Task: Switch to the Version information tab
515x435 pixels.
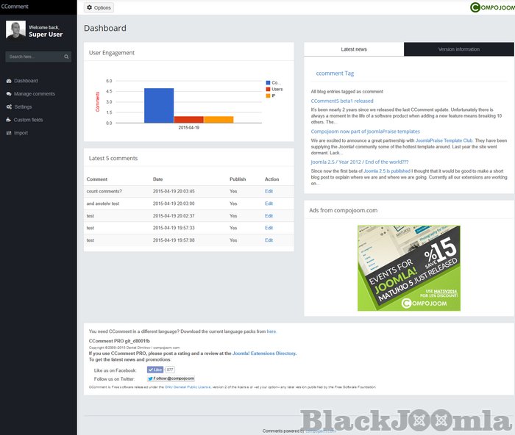Action: pos(458,49)
